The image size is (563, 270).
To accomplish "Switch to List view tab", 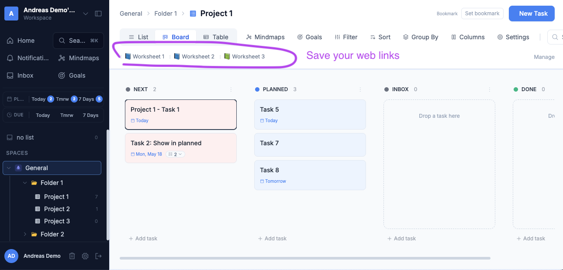I will coord(138,37).
